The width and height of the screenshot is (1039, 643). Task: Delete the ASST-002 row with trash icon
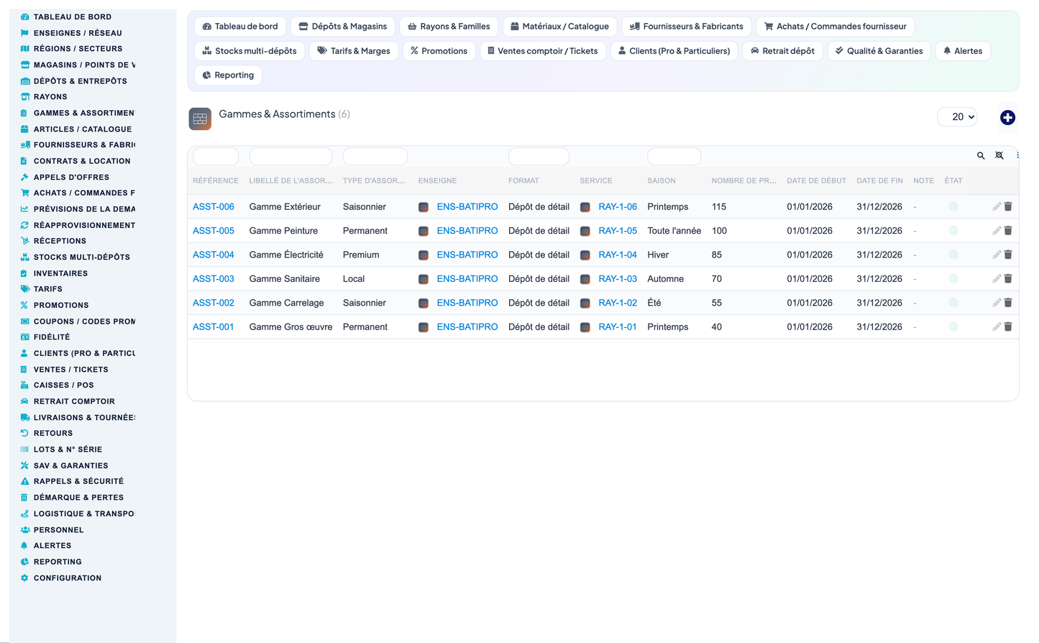tap(1008, 303)
